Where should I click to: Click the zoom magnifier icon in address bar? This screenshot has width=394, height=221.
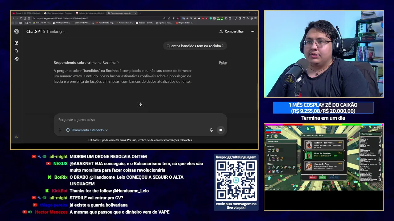pyautogui.click(x=165, y=18)
